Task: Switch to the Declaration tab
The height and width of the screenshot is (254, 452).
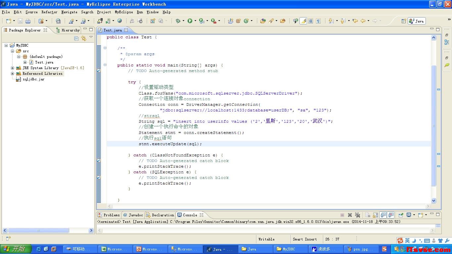Action: click(160, 215)
